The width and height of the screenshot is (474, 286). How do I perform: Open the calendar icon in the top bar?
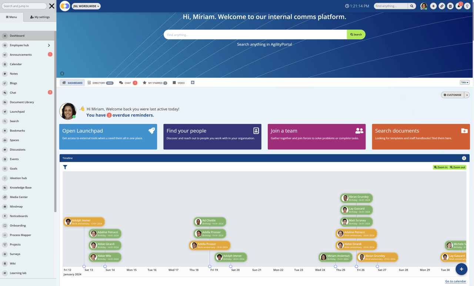tap(450, 6)
